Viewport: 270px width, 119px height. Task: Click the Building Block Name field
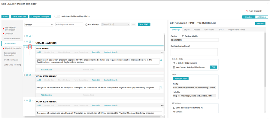69,24
